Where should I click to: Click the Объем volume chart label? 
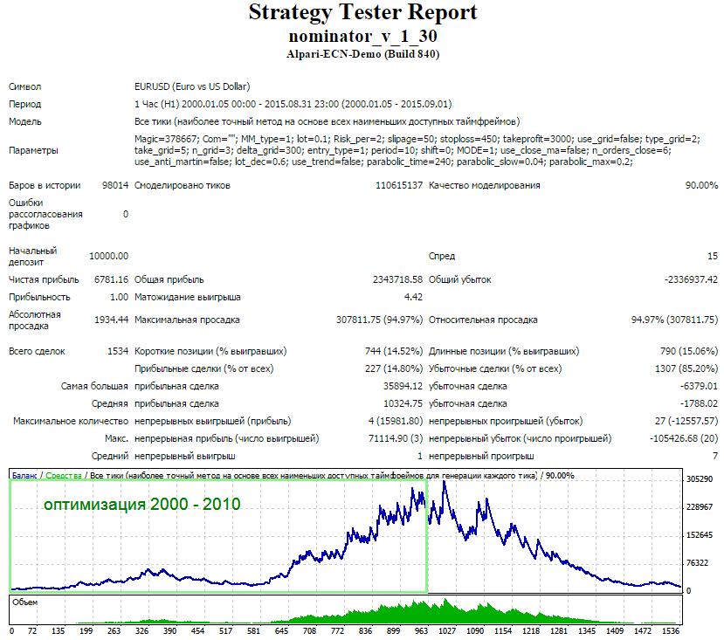(x=25, y=602)
